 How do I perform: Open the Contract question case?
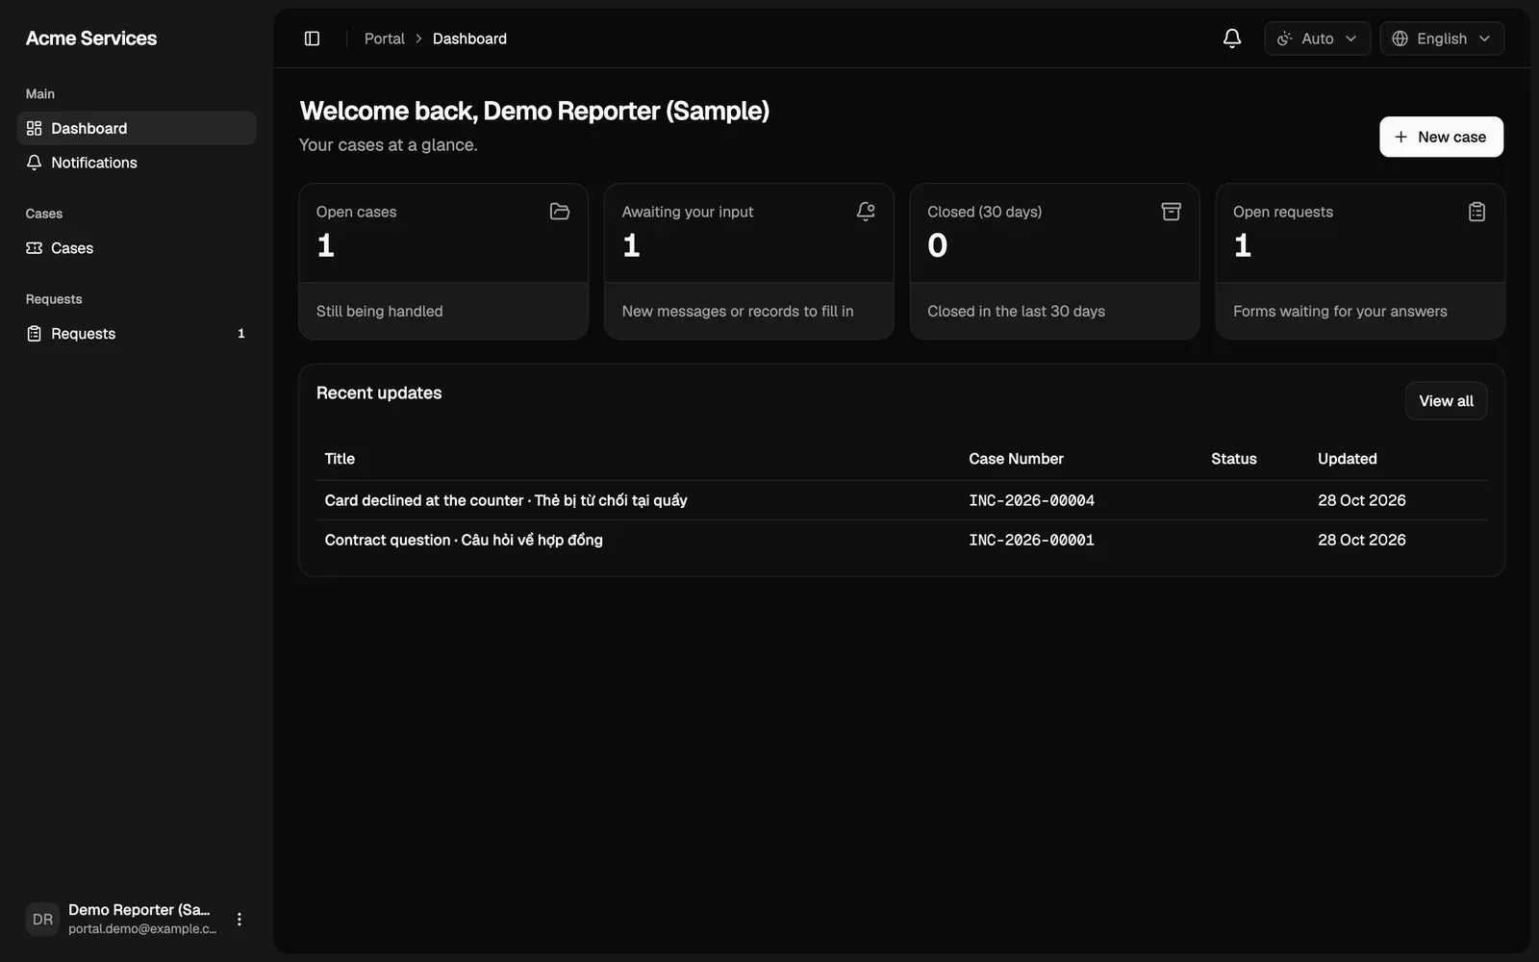click(464, 540)
